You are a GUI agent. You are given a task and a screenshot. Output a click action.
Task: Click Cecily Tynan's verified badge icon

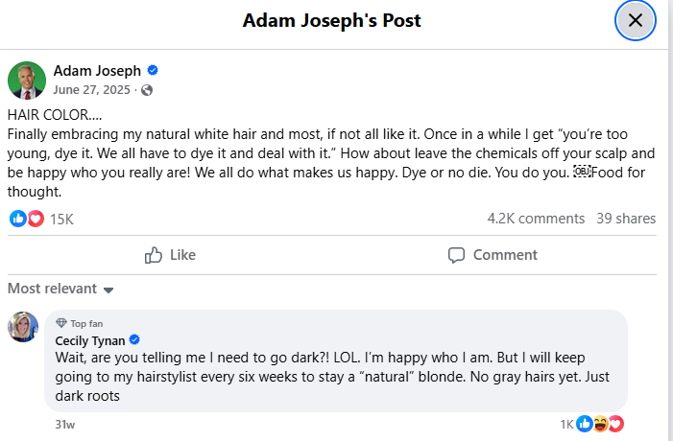pos(135,340)
